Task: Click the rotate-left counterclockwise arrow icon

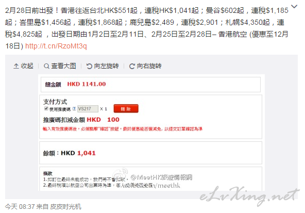Action: [x=89, y=66]
